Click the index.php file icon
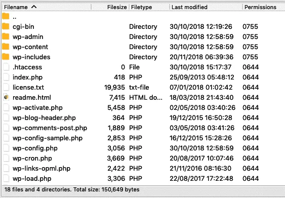The height and width of the screenshot is (198, 285). pyautogui.click(x=6, y=77)
